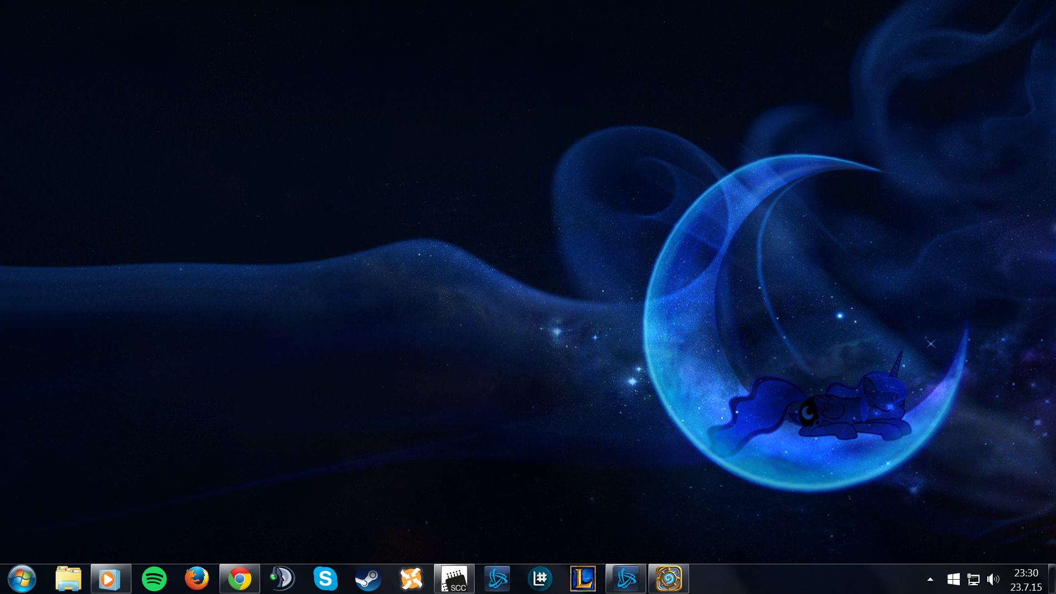Screen dimensions: 1056x594
Task: Click the Show Desktop strip beside the clock
Action: coord(1052,579)
